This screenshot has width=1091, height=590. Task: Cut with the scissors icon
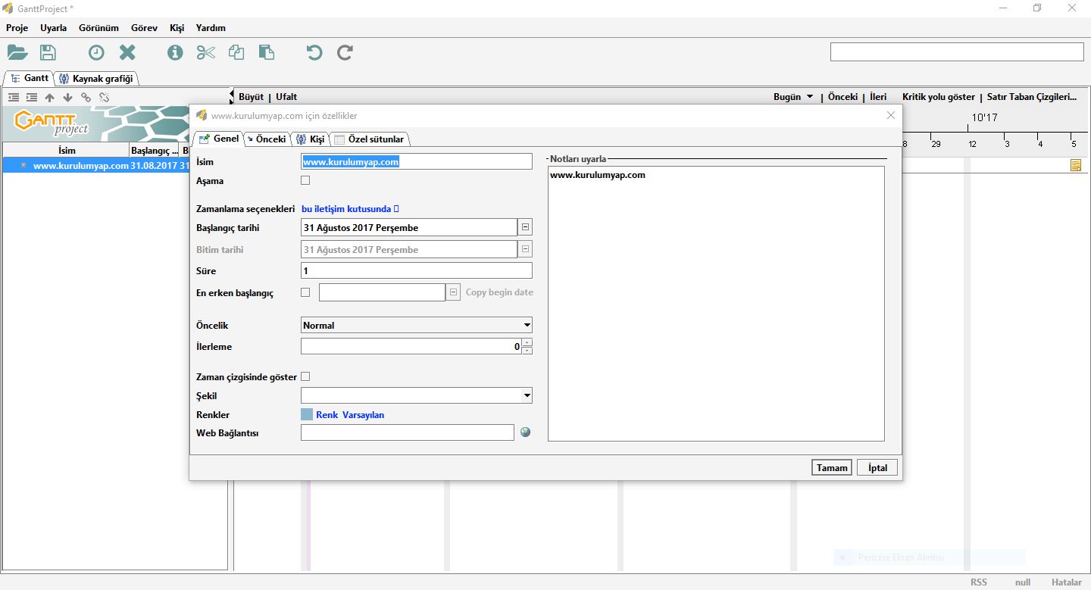(206, 52)
